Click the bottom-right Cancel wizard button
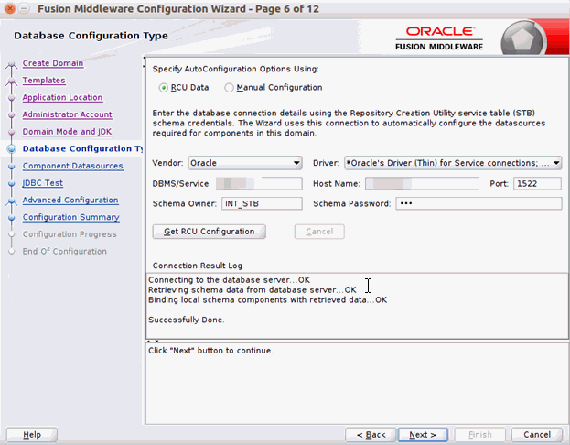 point(537,434)
